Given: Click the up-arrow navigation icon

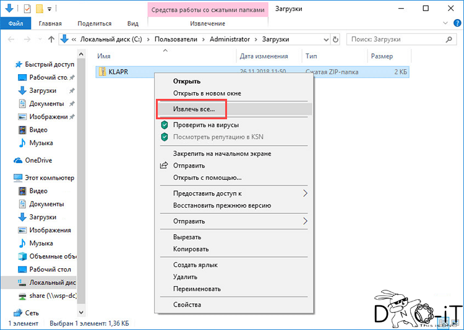Looking at the screenshot, I should click(51, 39).
